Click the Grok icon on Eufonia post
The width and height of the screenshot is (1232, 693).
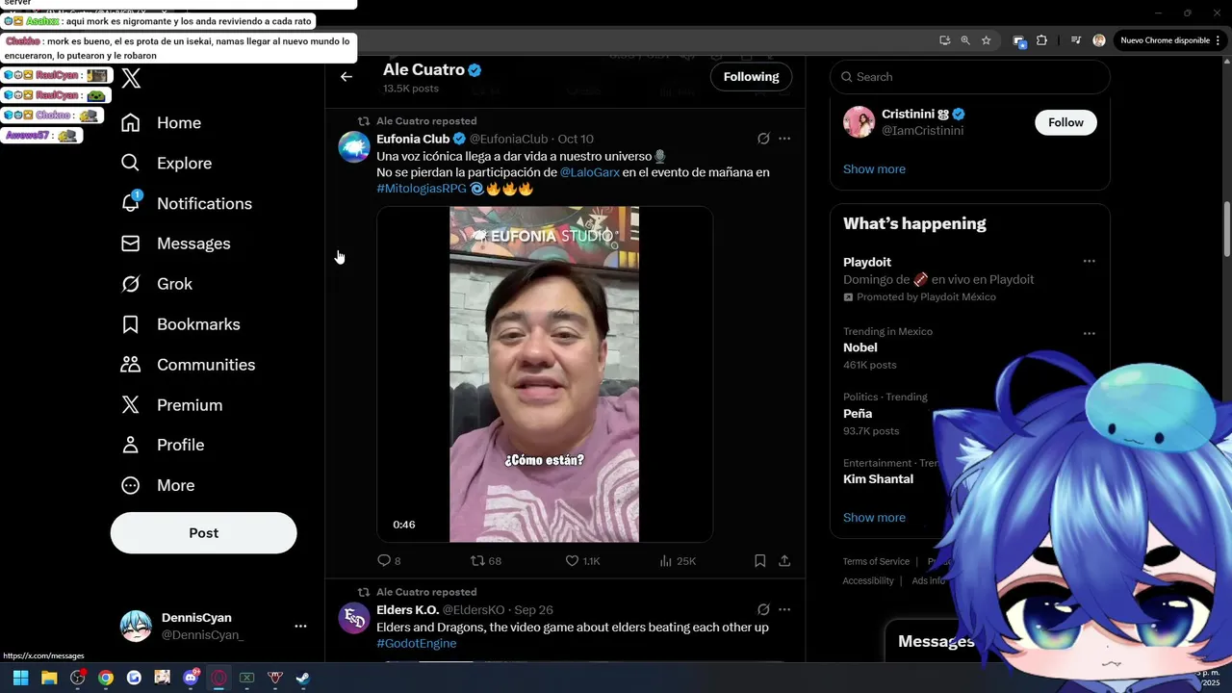coord(763,139)
